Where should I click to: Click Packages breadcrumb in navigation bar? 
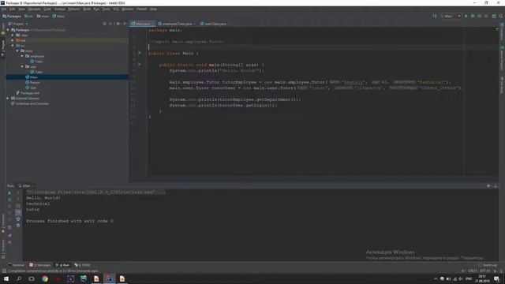pos(12,16)
